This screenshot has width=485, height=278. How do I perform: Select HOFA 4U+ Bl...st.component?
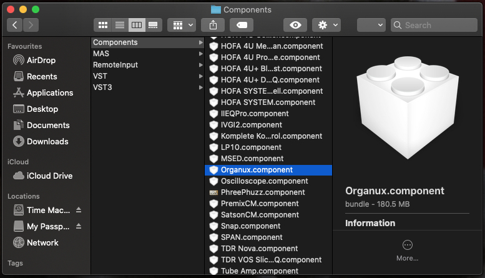tap(268, 69)
